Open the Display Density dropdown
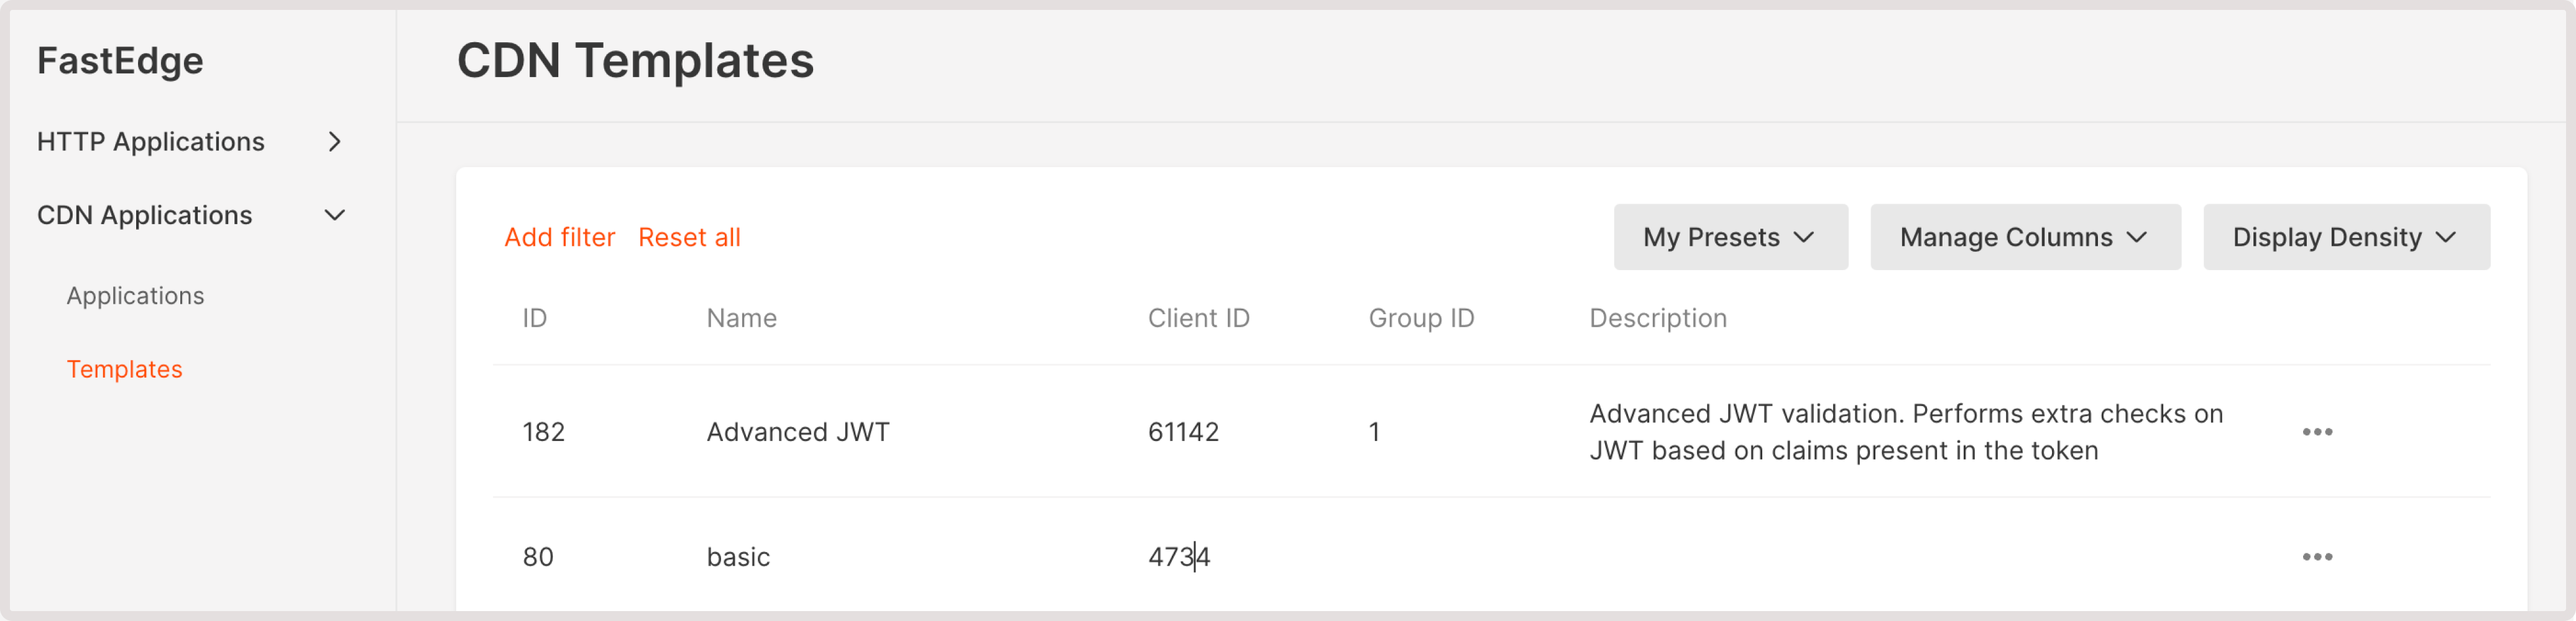Screen dimensions: 2576x621 coord(2345,237)
